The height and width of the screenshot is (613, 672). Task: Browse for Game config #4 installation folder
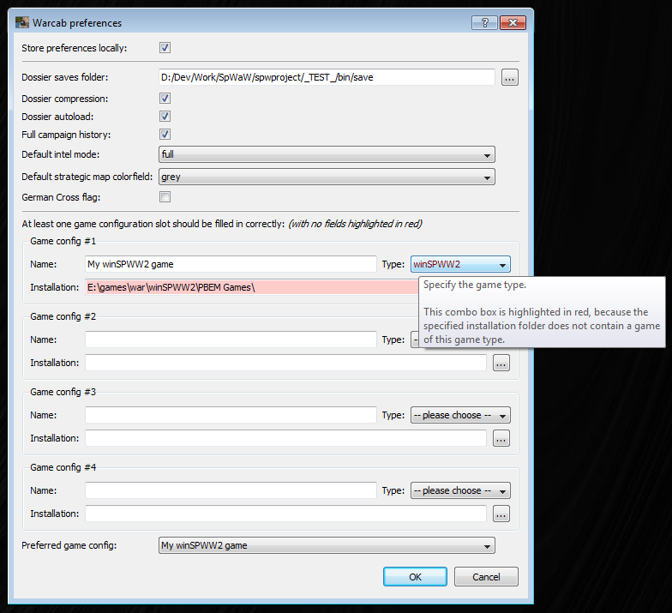tap(501, 514)
